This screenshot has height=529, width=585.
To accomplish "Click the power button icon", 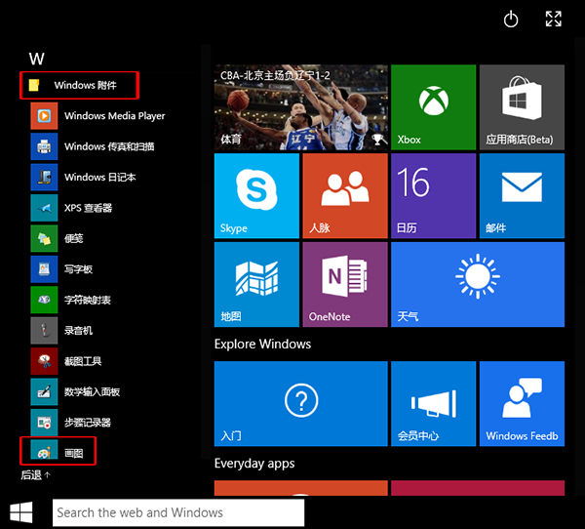I will click(x=511, y=20).
